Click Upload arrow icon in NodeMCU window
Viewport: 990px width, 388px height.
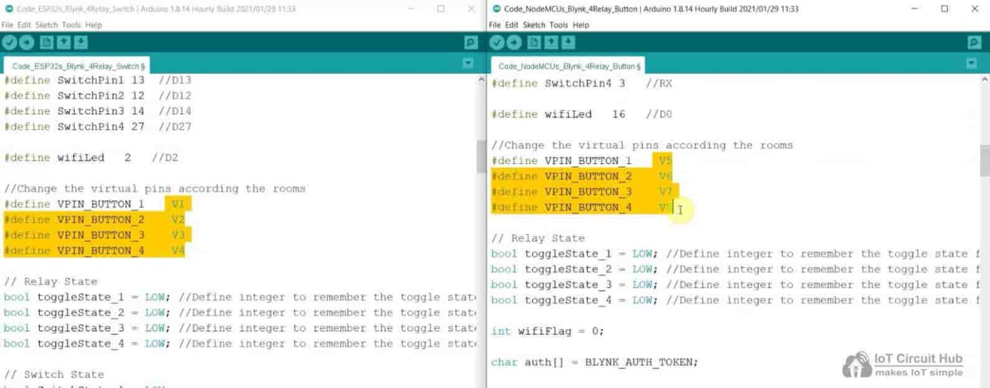tap(514, 42)
